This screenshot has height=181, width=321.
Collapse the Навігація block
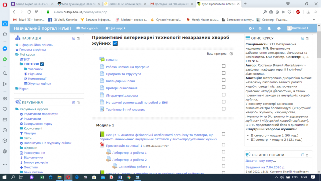point(74,38)
